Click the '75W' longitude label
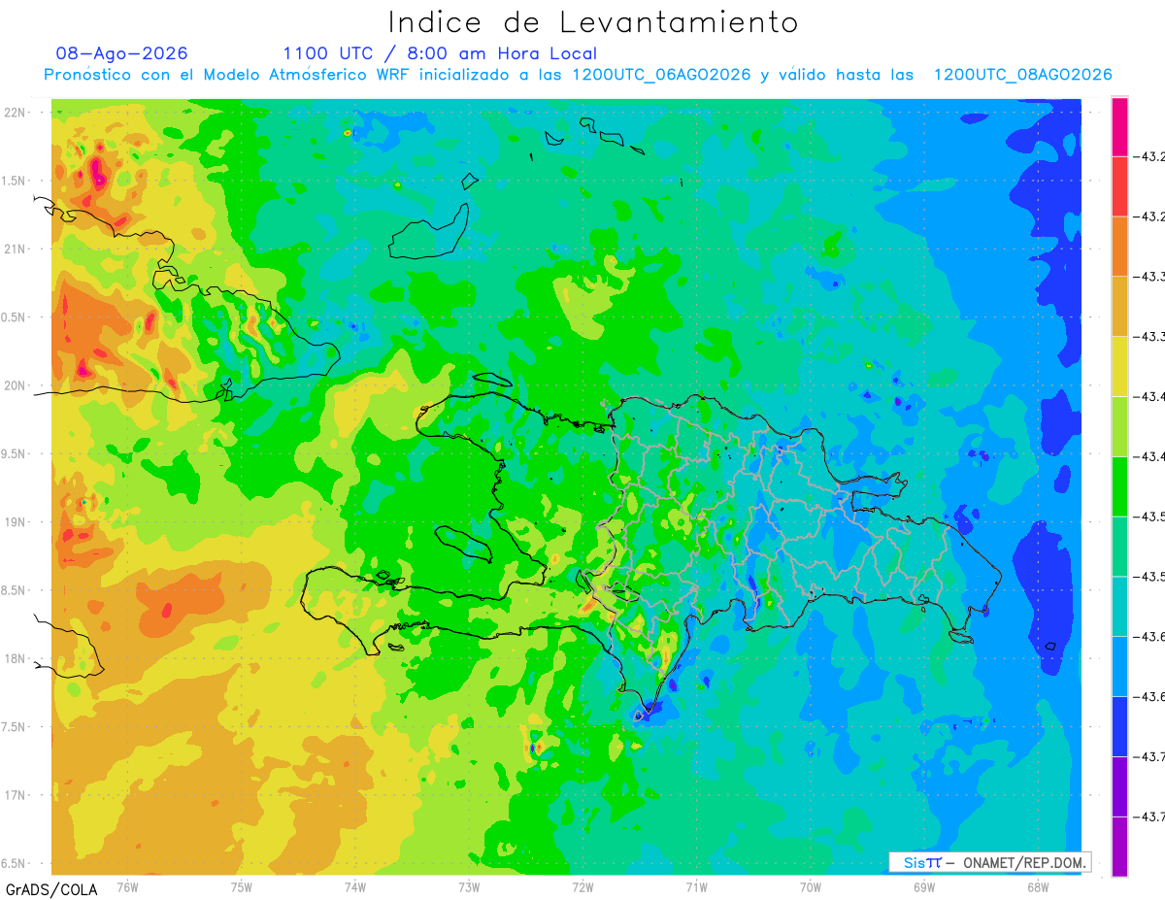Image resolution: width=1165 pixels, height=900 pixels. 242,886
